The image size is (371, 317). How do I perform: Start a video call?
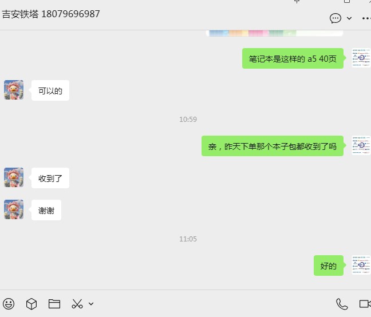[x=365, y=304]
